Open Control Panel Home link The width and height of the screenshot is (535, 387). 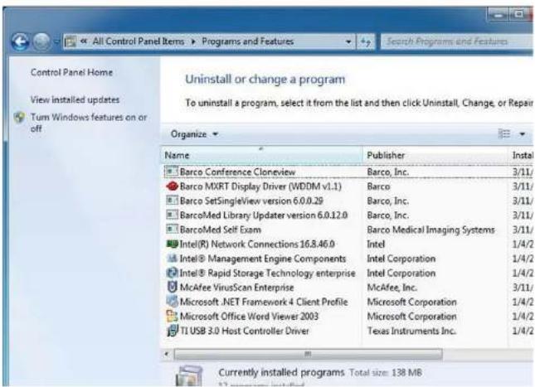click(x=71, y=72)
